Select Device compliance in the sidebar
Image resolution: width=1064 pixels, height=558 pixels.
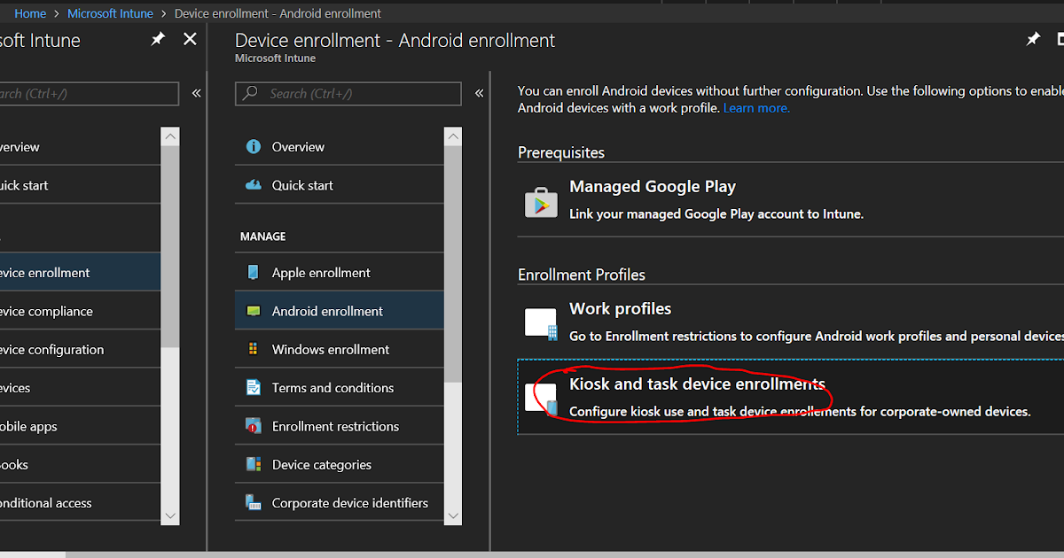point(53,311)
